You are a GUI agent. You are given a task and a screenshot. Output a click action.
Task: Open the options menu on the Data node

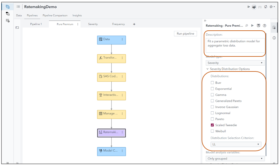[122, 39]
